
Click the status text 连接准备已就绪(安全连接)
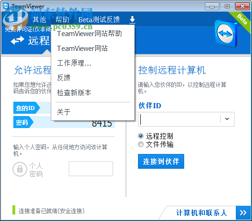pos(51,211)
